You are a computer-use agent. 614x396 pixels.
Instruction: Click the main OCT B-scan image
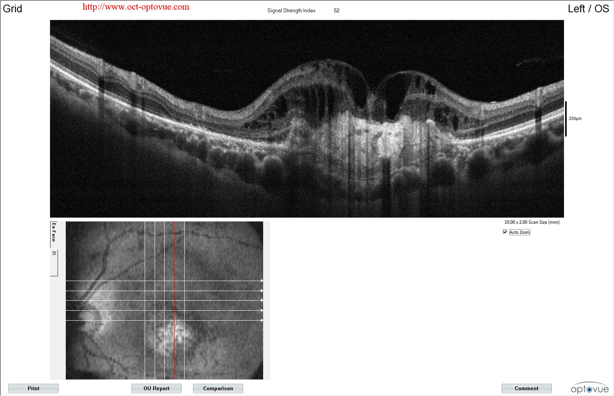307,119
